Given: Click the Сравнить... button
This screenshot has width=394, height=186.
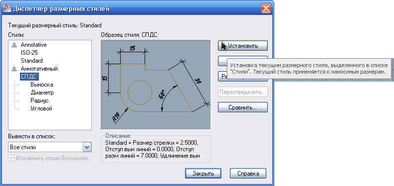Looking at the screenshot, I should click(243, 107).
